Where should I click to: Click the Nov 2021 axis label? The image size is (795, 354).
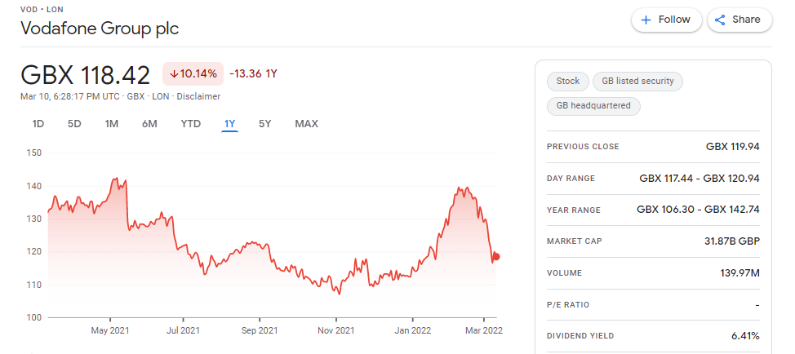pos(335,330)
